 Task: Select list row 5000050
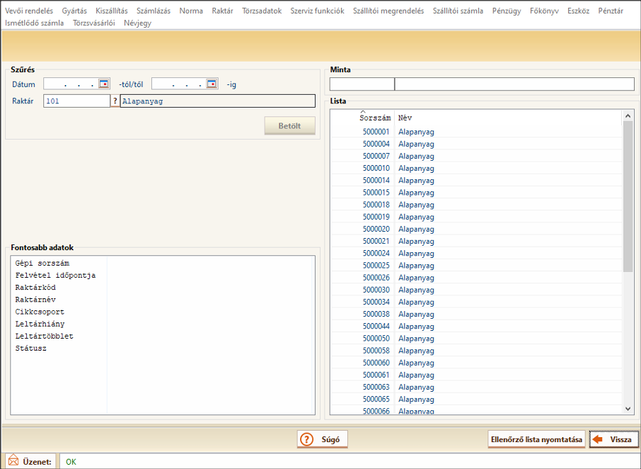(x=476, y=339)
